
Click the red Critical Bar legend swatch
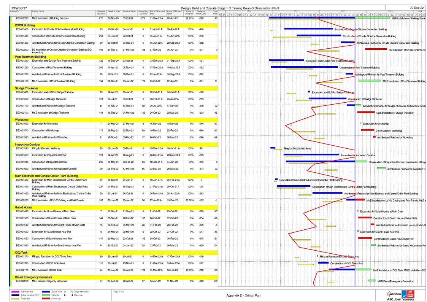tap(47, 299)
